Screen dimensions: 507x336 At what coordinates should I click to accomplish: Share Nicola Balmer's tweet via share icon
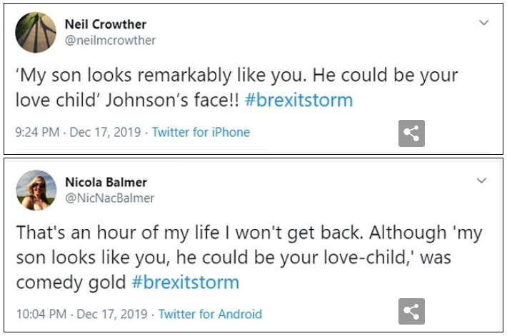point(412,312)
